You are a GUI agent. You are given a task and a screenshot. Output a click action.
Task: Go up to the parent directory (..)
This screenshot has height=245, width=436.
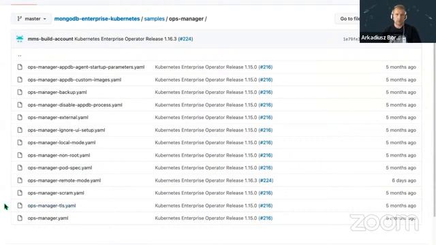coord(20,55)
